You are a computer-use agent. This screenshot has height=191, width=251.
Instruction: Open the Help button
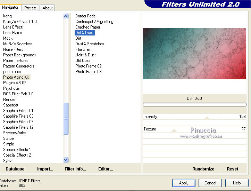(237, 183)
